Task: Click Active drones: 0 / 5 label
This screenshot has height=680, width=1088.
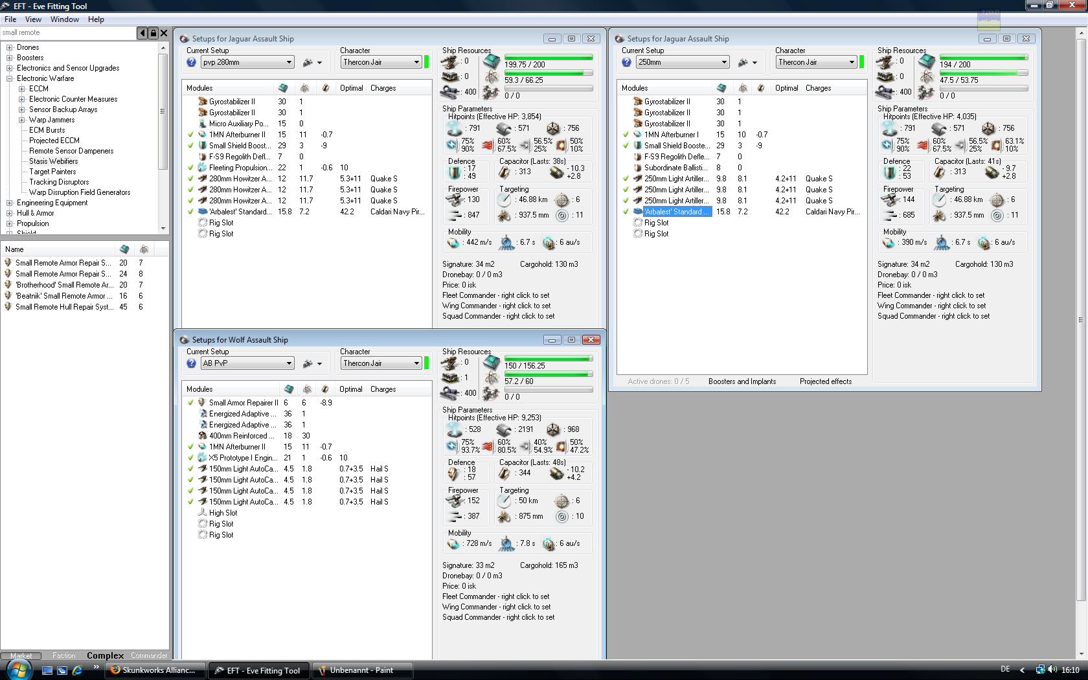Action: click(x=659, y=381)
